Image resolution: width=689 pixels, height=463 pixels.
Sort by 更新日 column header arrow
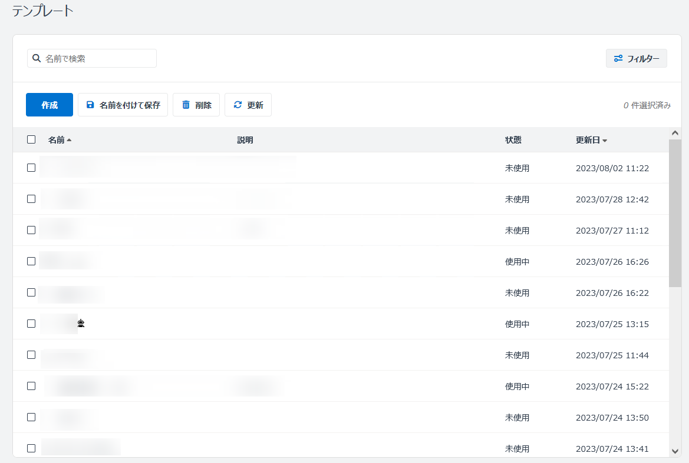point(605,141)
